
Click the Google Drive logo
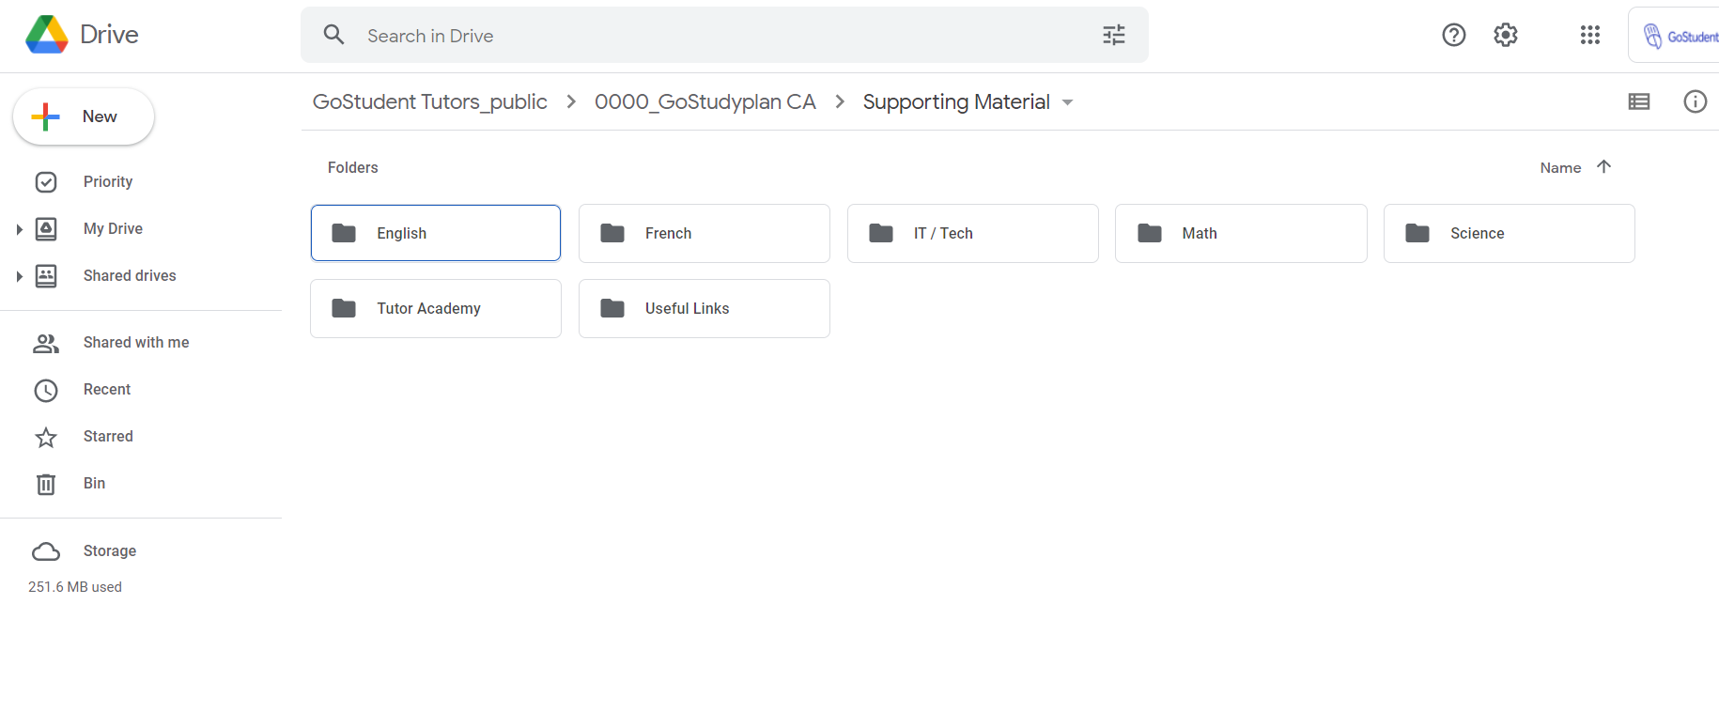[47, 35]
